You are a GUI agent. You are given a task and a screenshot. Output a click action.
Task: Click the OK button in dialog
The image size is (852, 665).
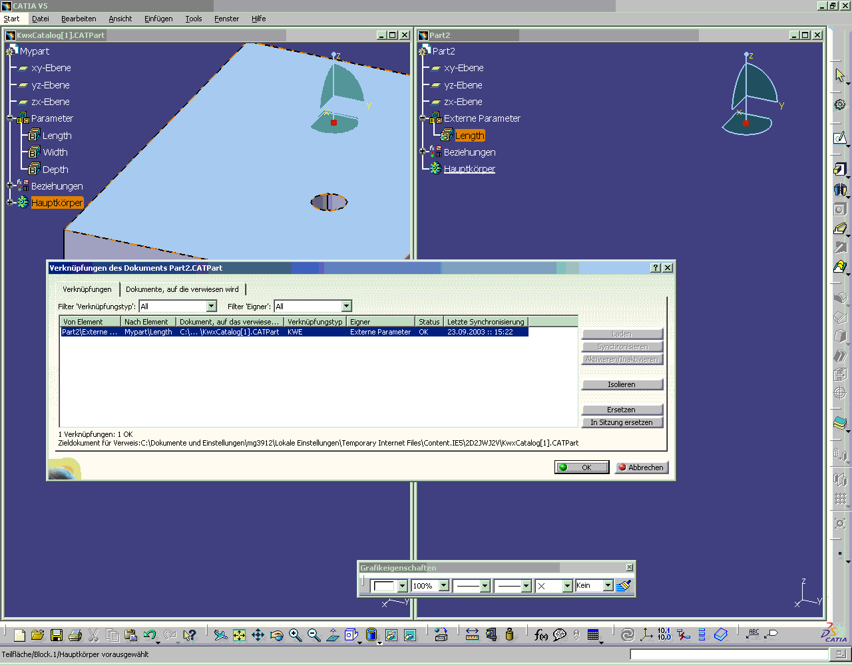click(x=582, y=467)
